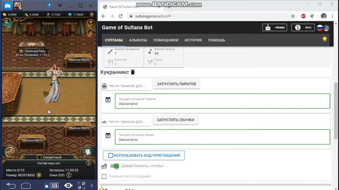The width and height of the screenshot is (339, 190).
Task: Click the page vertical scrollbar thumb
Action: point(335,111)
